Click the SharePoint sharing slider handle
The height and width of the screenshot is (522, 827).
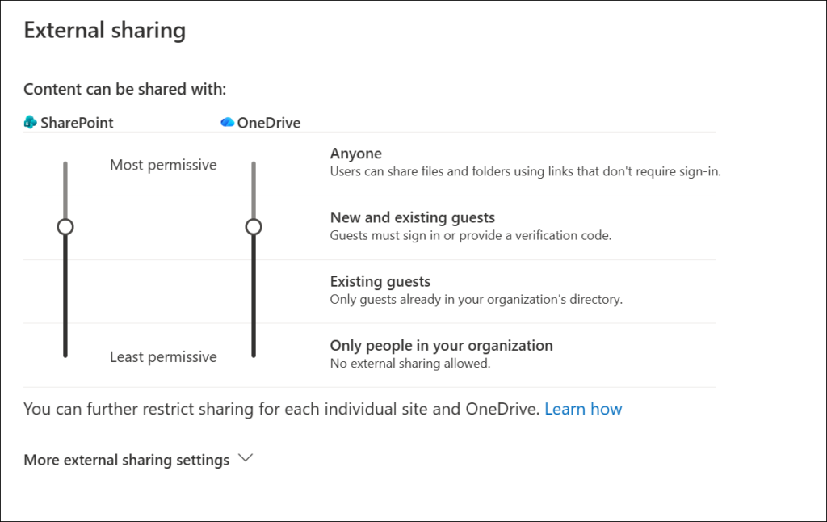click(x=65, y=227)
